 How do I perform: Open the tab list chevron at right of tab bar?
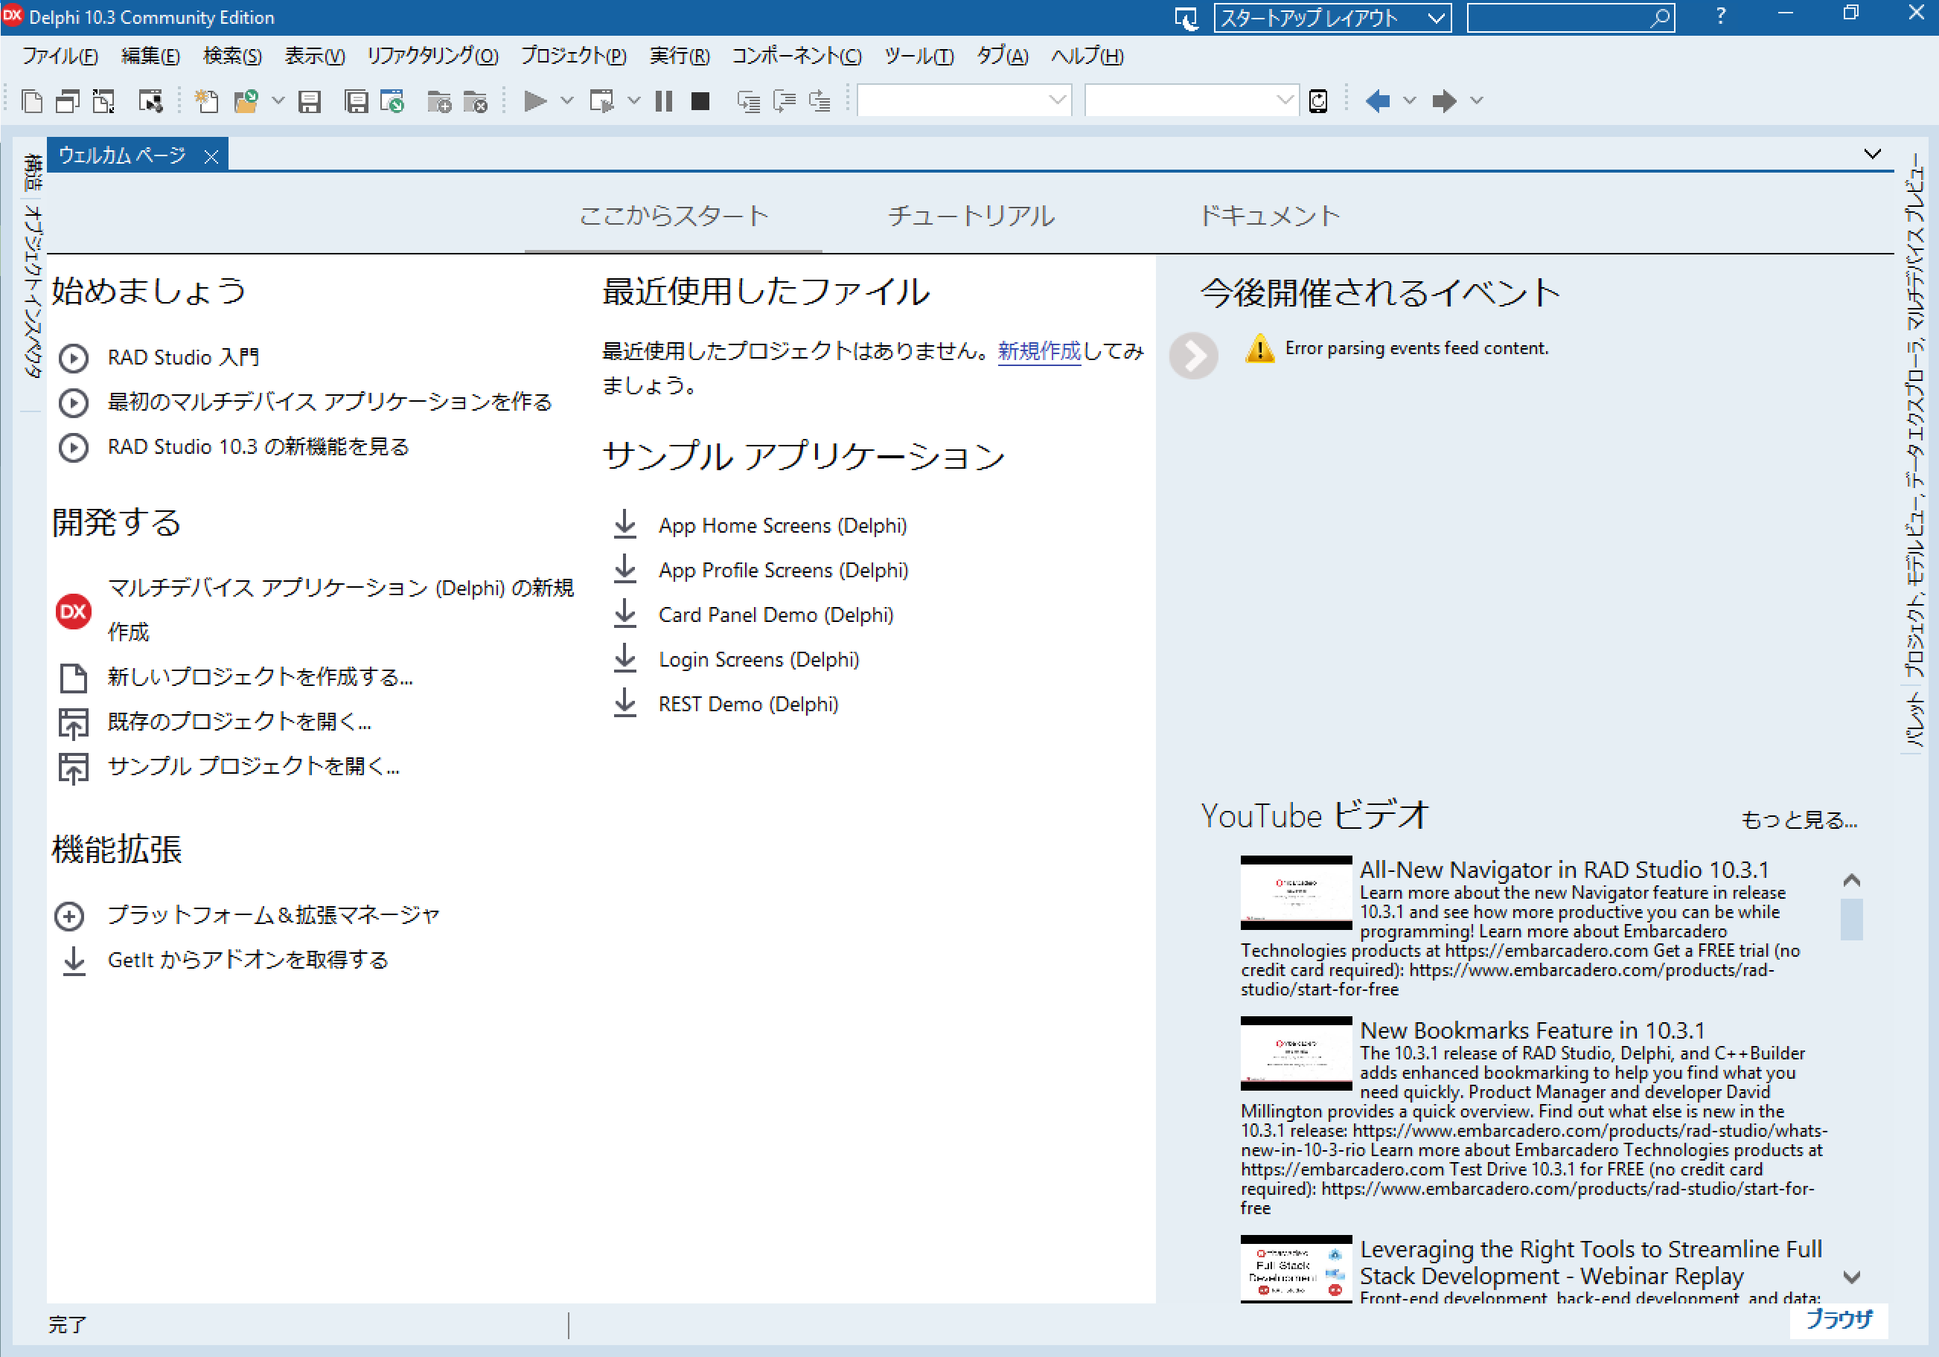1872,153
